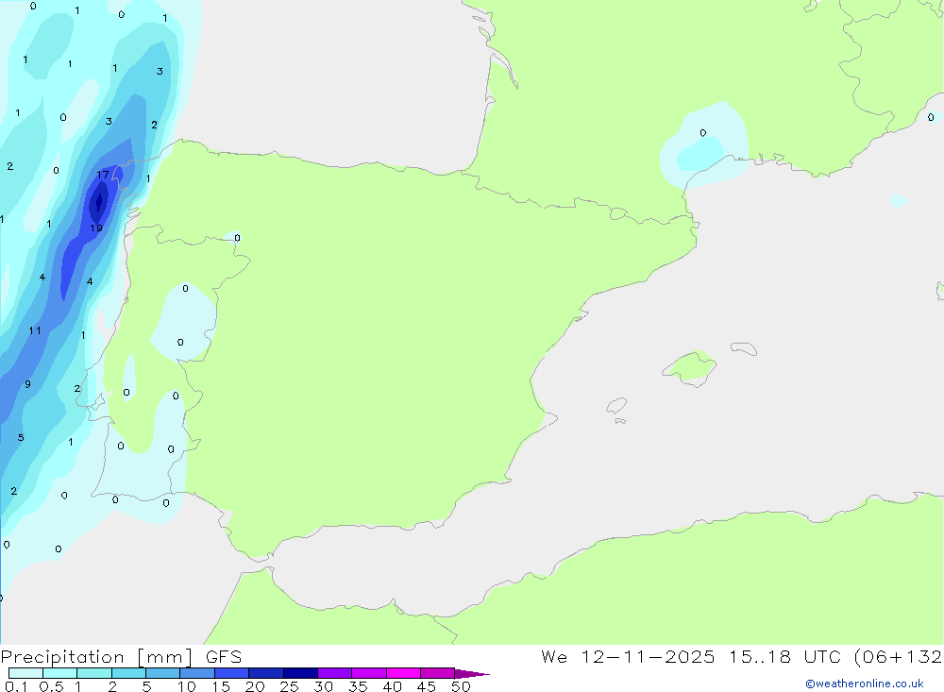Click the legend label '15'
This screenshot has width=944, height=692.
221,686
